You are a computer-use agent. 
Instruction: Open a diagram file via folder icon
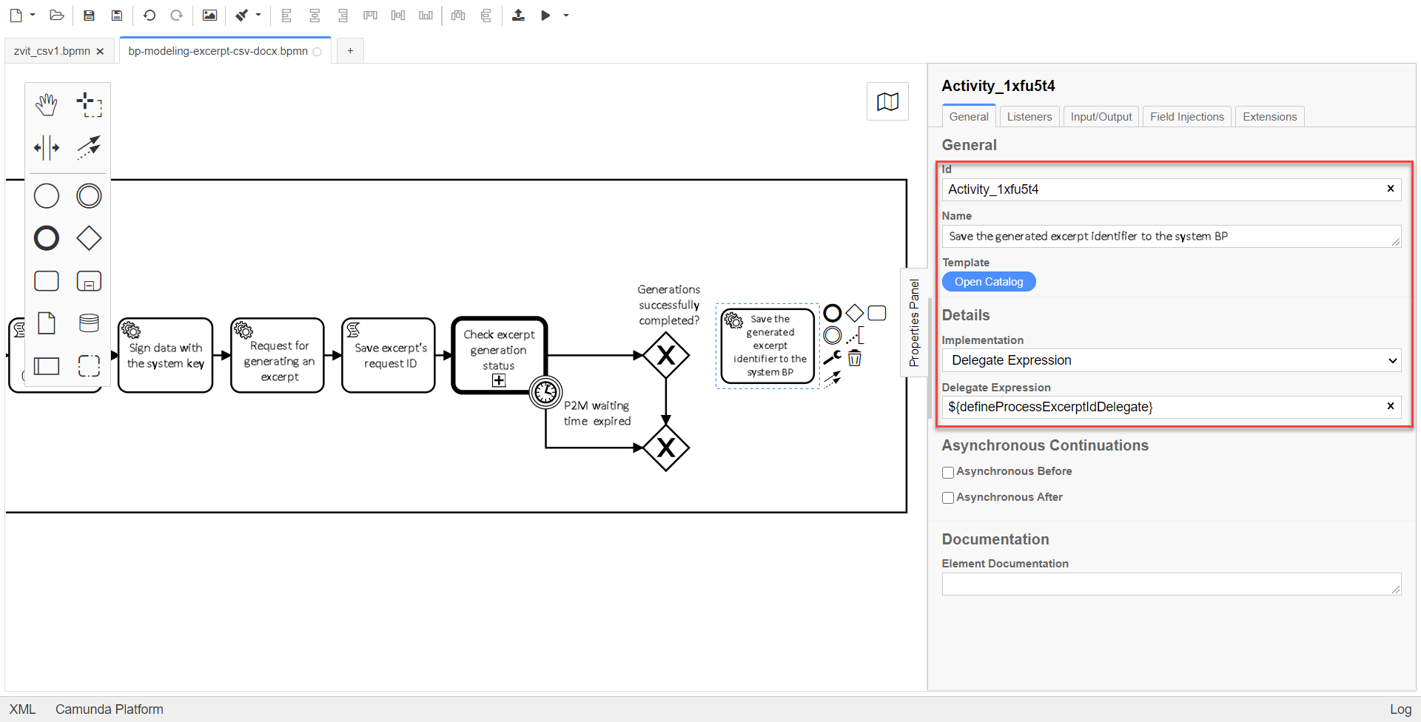tap(57, 15)
